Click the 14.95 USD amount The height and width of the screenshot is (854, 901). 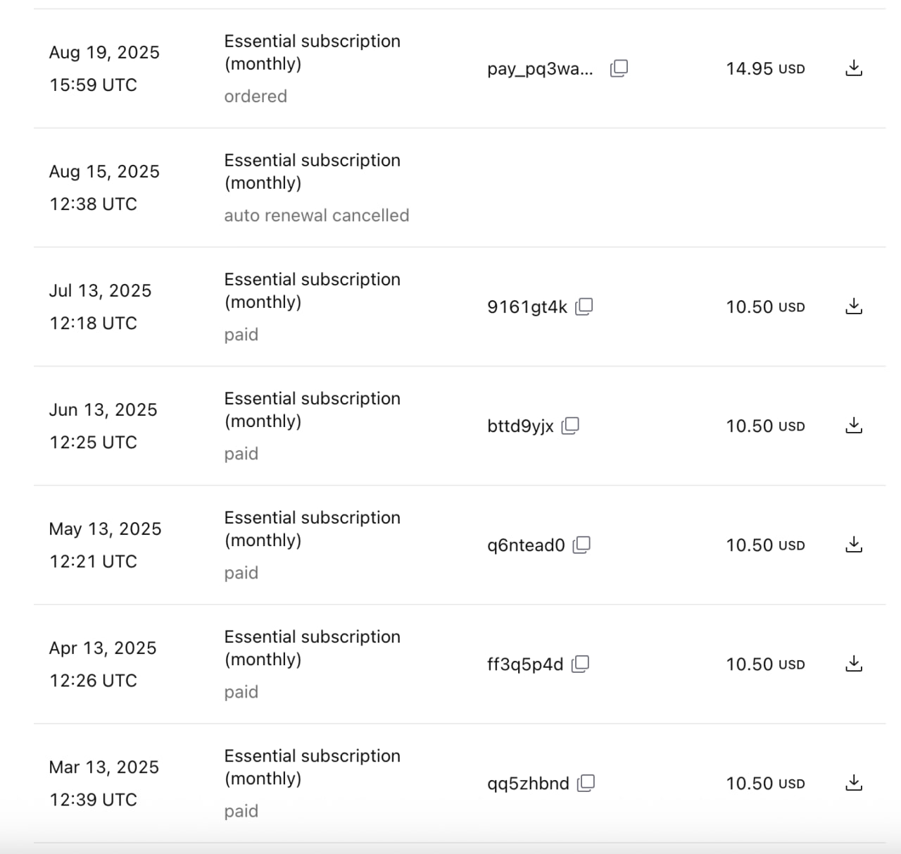click(765, 68)
